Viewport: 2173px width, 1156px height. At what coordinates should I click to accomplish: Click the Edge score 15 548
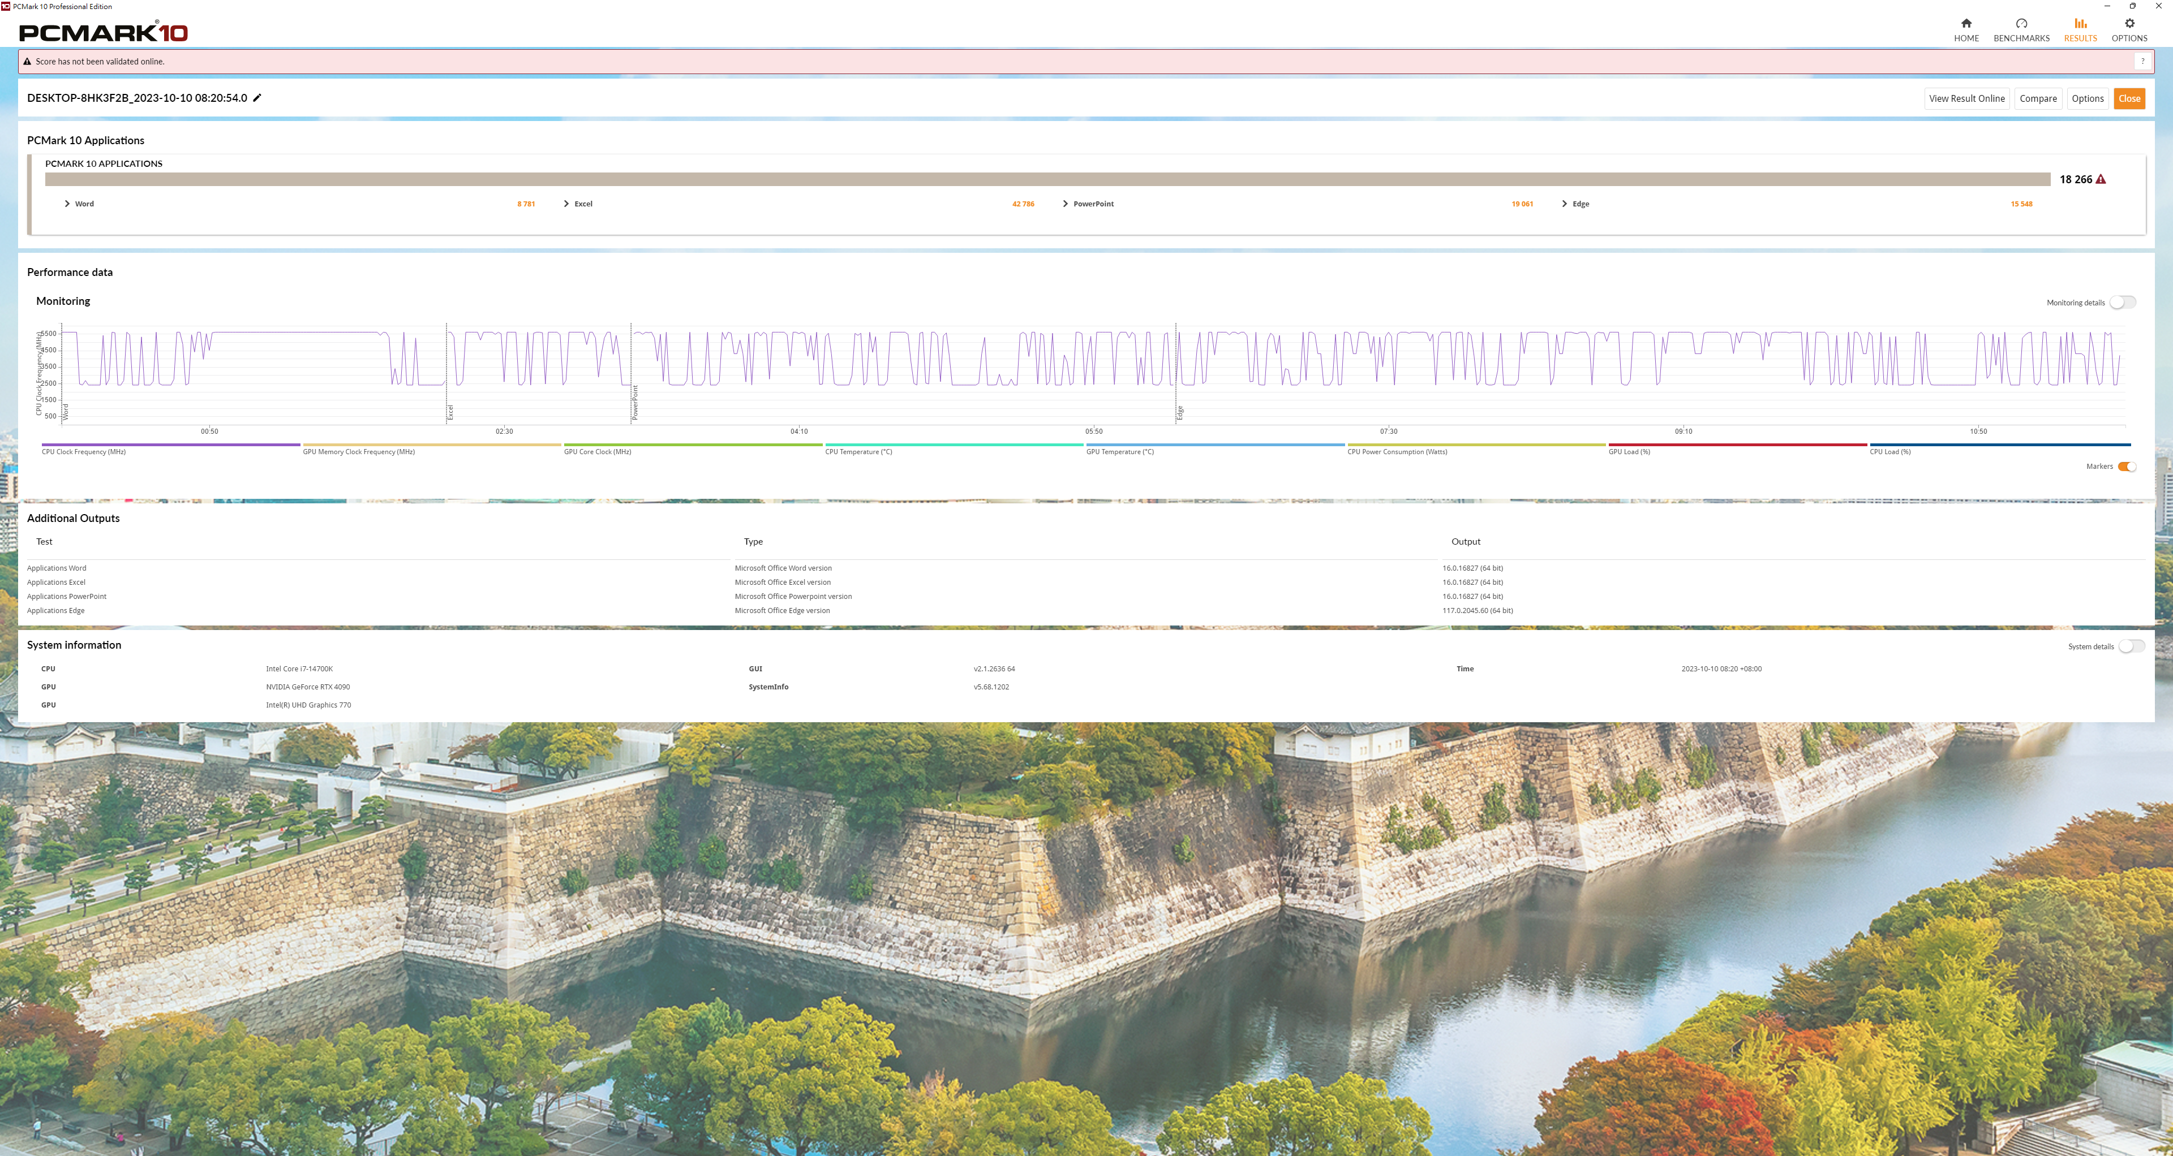(2021, 204)
